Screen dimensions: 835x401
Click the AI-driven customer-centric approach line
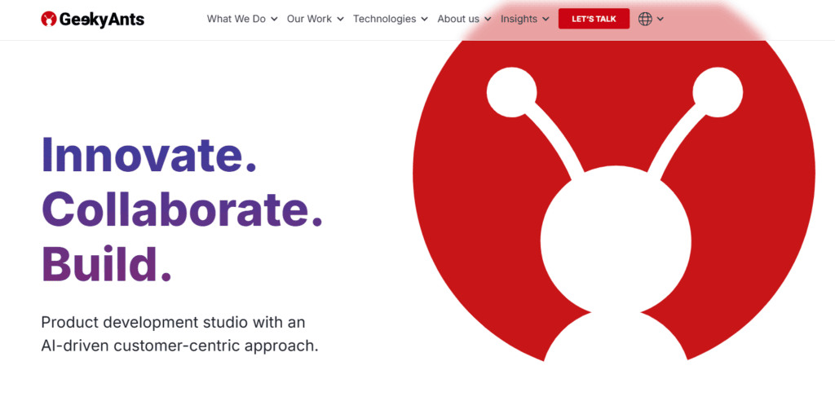(179, 346)
